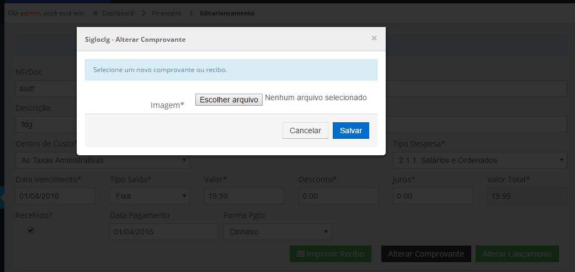The width and height of the screenshot is (575, 272).
Task: Open the Centro de Custo dropdown
Action: (x=102, y=160)
